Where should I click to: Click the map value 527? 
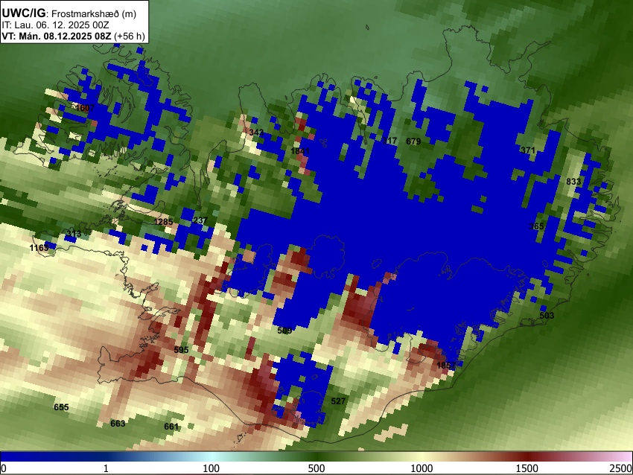(338, 401)
